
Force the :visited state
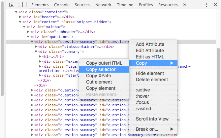click(153, 109)
